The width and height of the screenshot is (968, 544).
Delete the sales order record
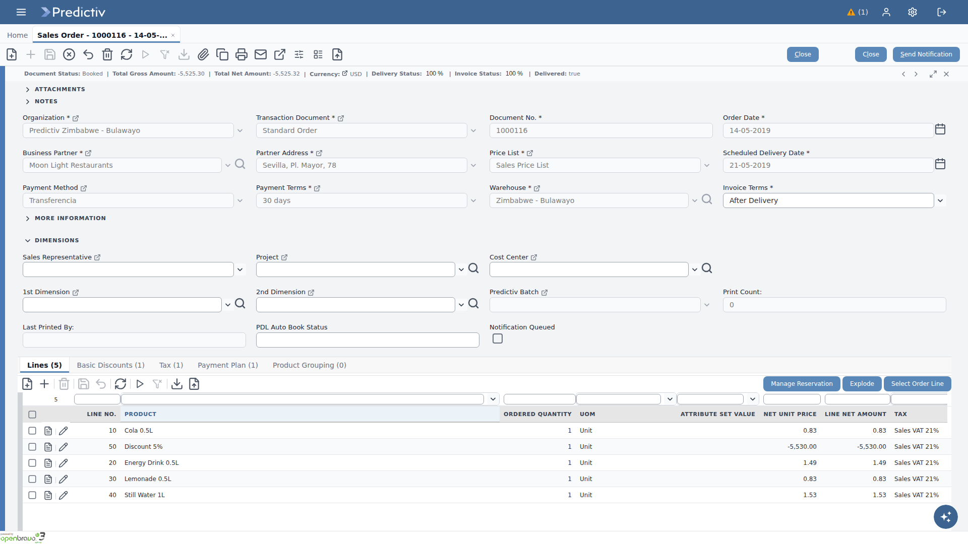point(107,54)
